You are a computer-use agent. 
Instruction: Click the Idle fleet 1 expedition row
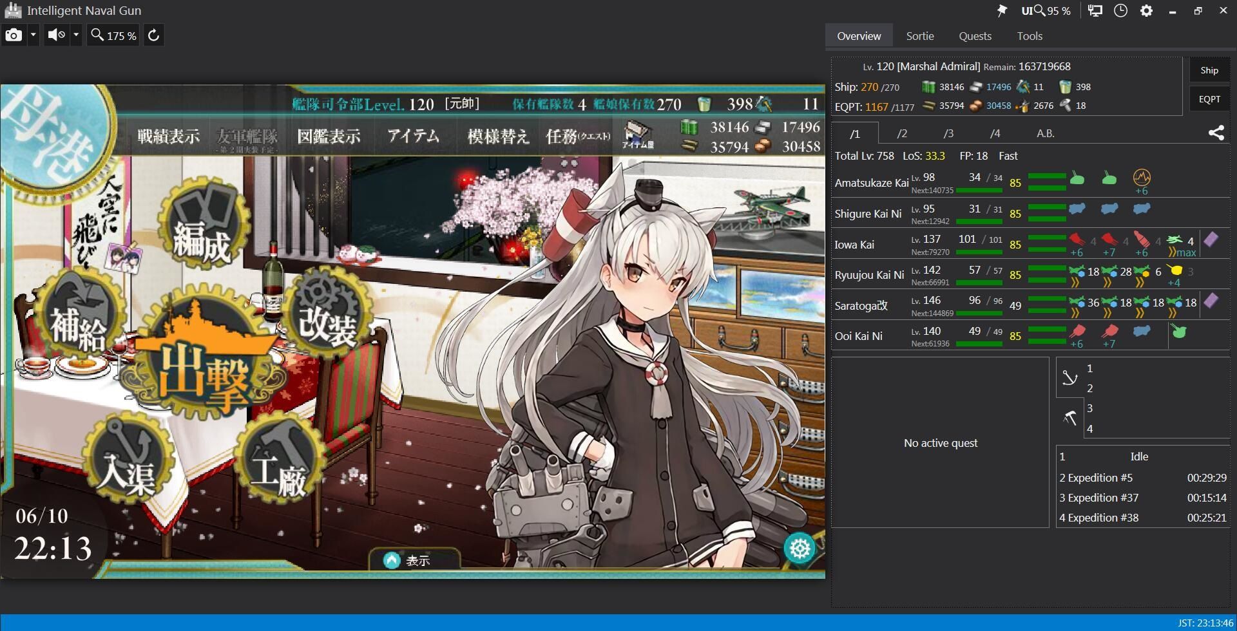pos(1143,457)
